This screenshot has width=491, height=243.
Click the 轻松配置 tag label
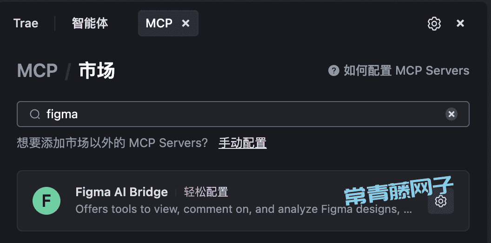click(206, 192)
